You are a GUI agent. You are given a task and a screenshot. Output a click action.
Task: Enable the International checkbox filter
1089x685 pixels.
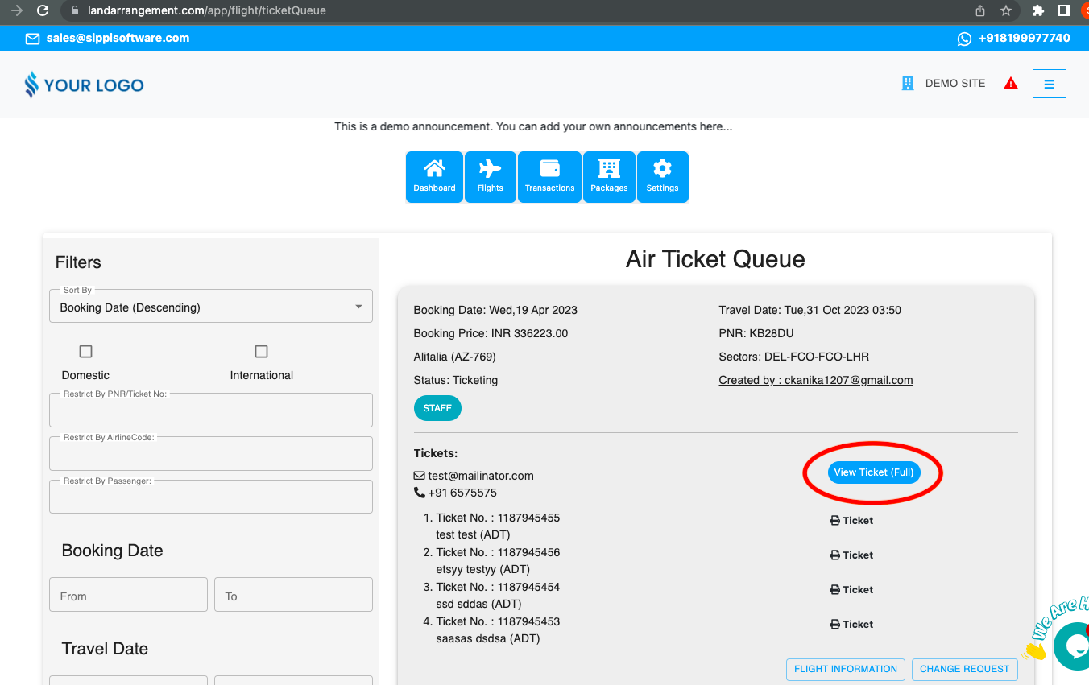(x=261, y=352)
